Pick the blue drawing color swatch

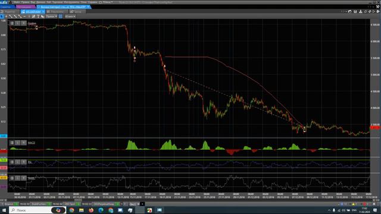(61, 17)
